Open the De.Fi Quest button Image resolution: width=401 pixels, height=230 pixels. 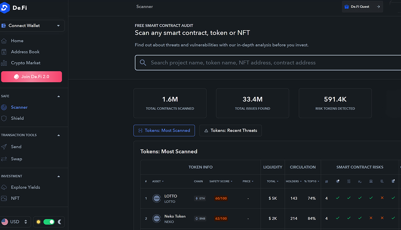click(362, 7)
